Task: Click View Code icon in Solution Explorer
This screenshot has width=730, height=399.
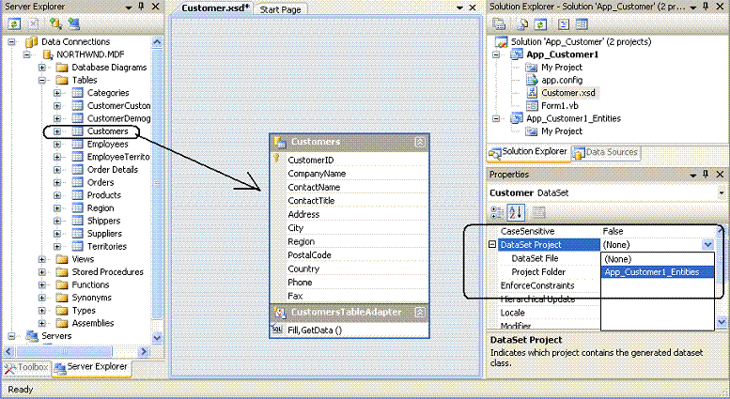Action: click(564, 24)
